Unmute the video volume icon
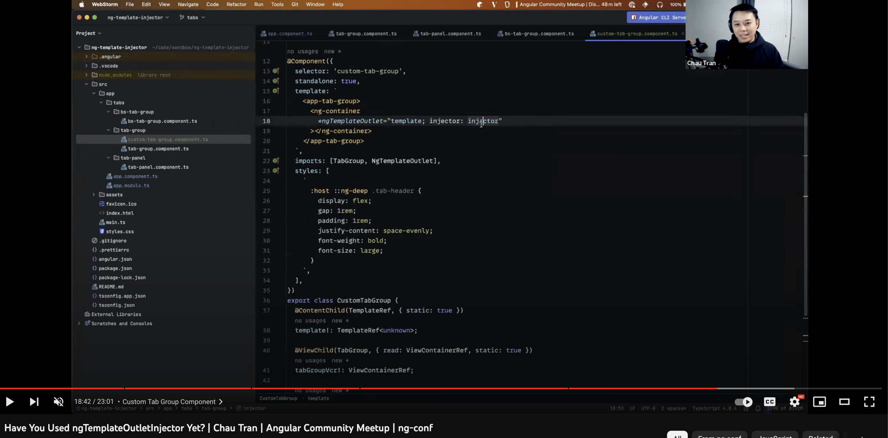Image resolution: width=888 pixels, height=438 pixels. click(59, 402)
